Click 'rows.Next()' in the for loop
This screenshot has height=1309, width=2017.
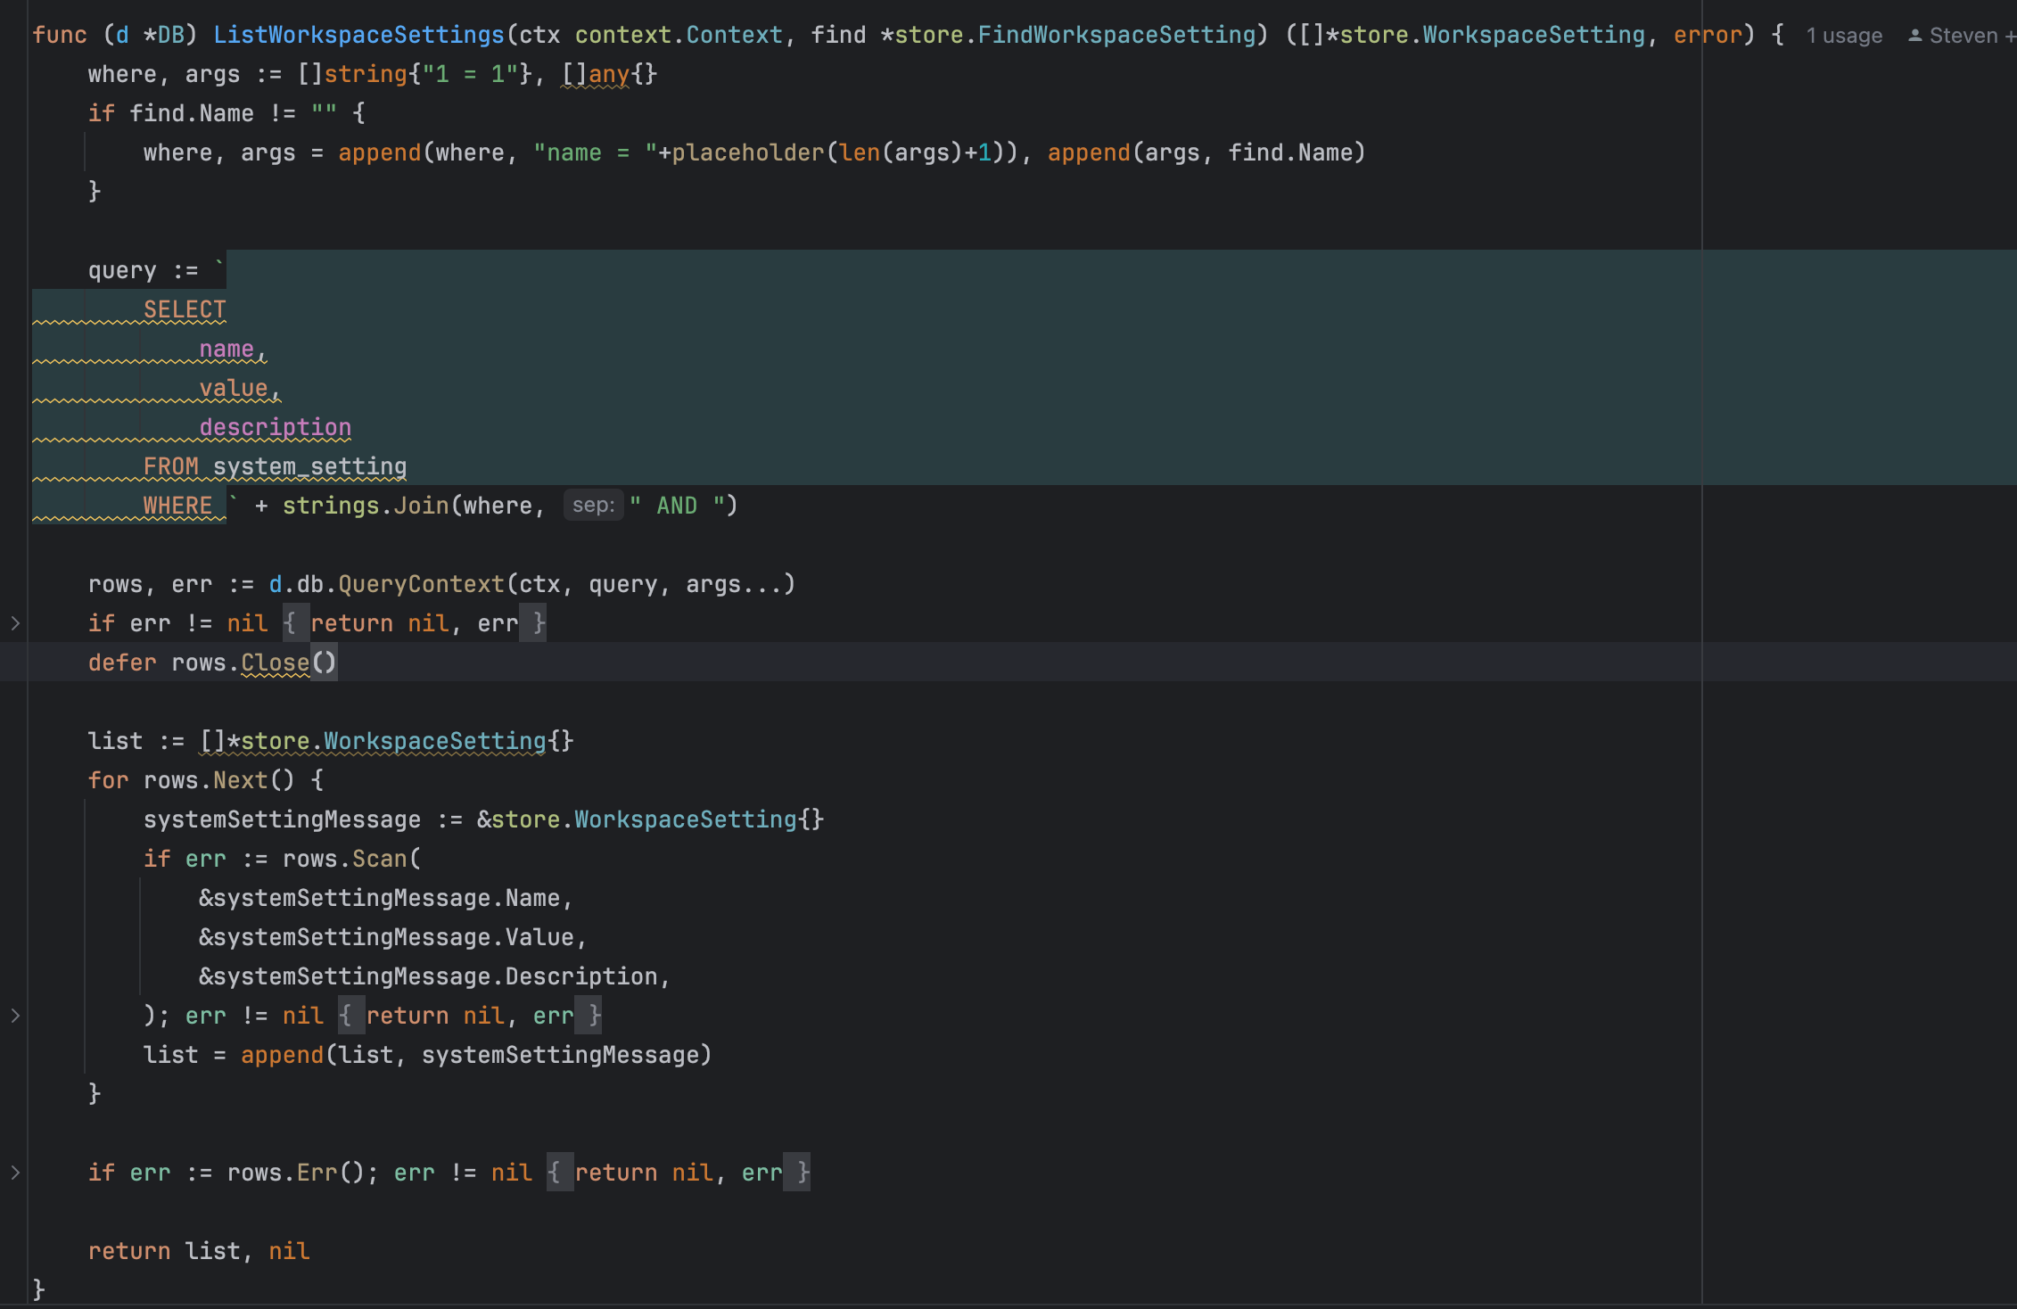point(218,780)
